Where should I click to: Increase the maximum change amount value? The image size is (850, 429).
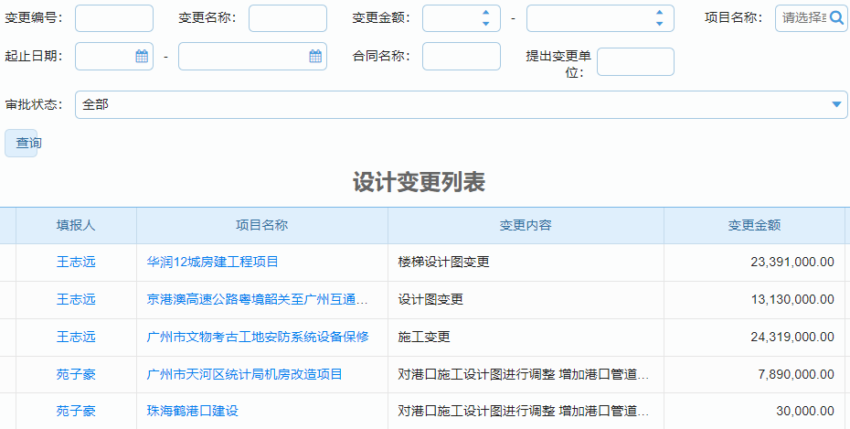click(x=659, y=13)
